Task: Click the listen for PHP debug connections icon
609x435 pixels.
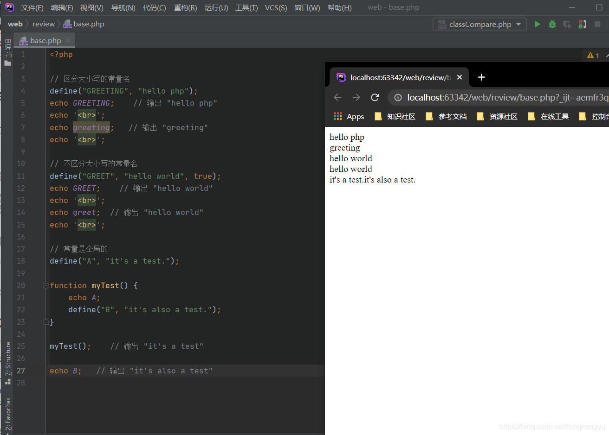Action: (582, 24)
